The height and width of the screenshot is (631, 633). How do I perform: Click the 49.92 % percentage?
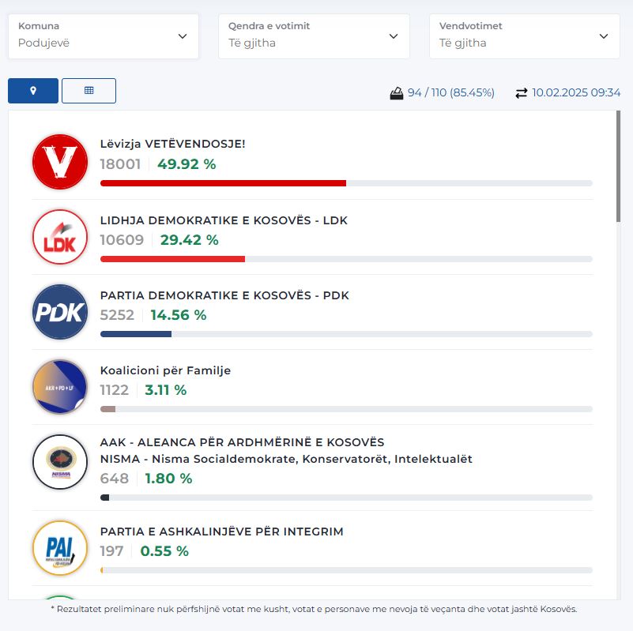tap(187, 164)
